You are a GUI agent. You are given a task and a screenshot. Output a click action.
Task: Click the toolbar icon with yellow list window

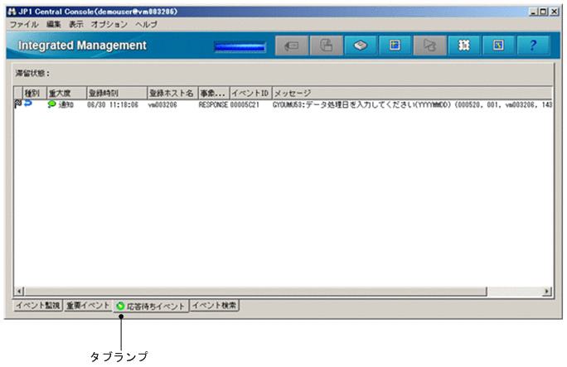click(395, 46)
